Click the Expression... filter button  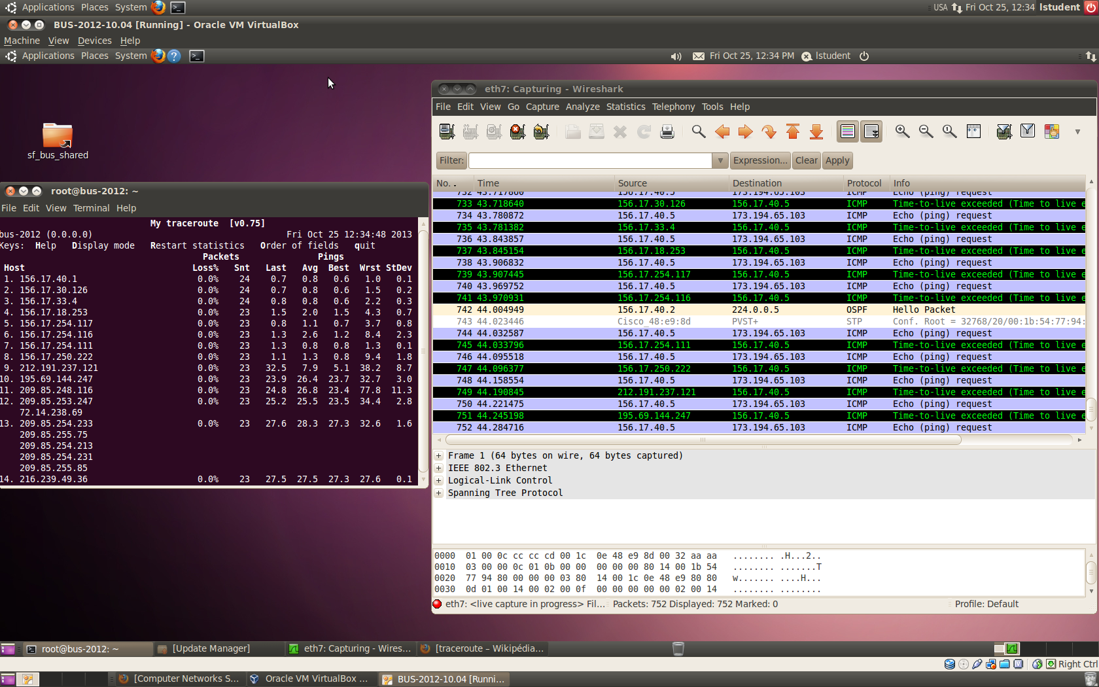(760, 160)
